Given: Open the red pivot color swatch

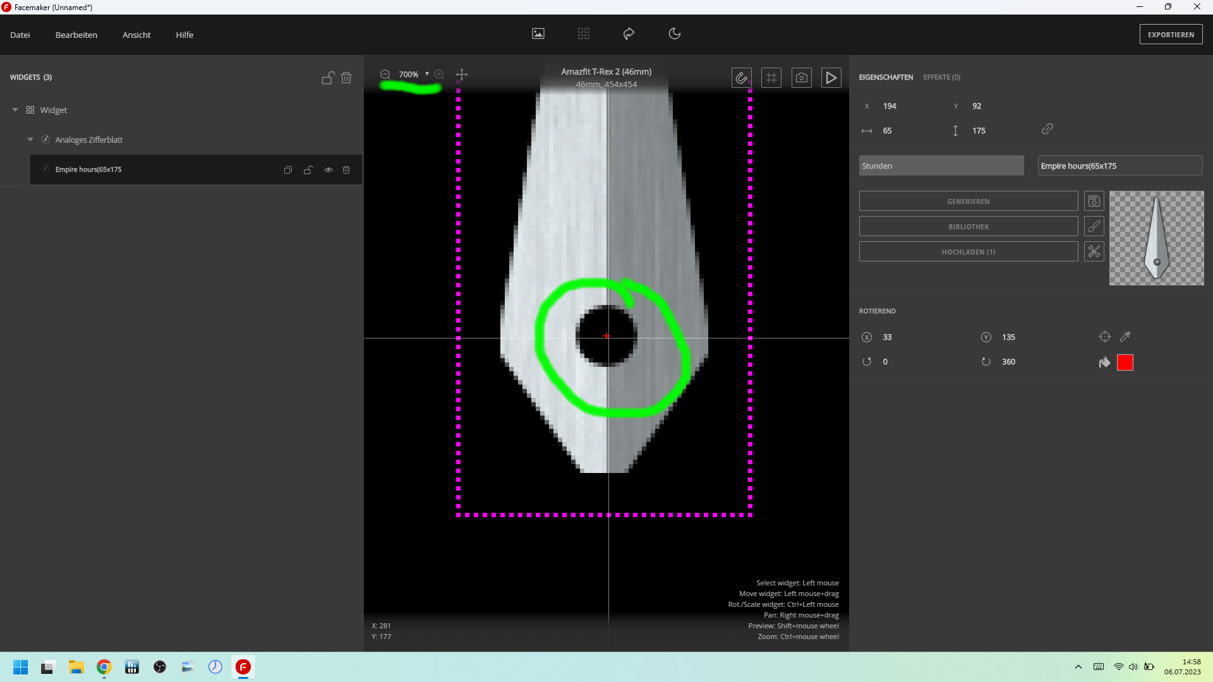Looking at the screenshot, I should pyautogui.click(x=1125, y=362).
